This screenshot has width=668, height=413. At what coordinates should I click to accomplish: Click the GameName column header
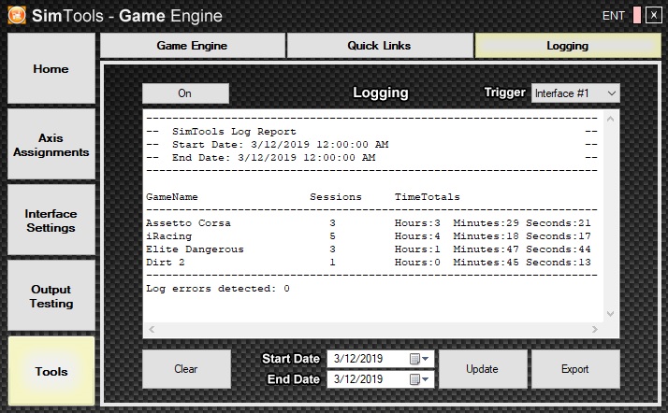point(172,197)
